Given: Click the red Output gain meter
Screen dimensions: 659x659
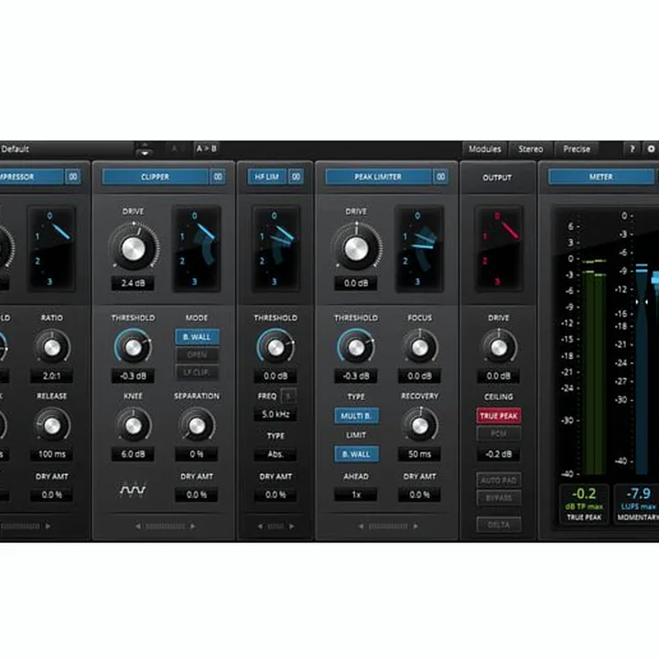Looking at the screenshot, I should tap(499, 249).
